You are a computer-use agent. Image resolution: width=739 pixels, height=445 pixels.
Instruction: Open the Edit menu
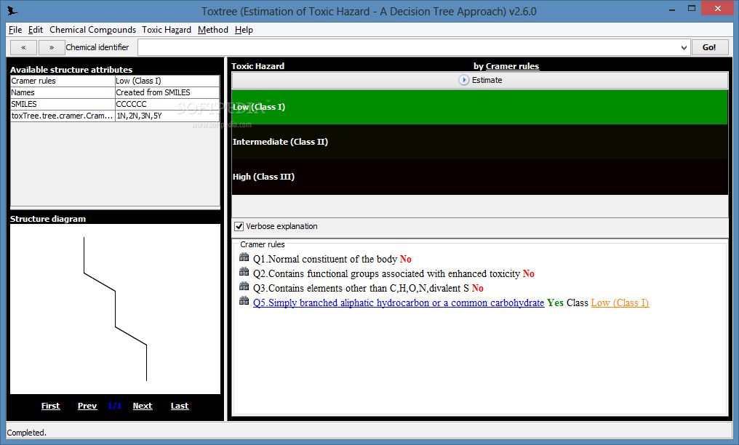[36, 30]
